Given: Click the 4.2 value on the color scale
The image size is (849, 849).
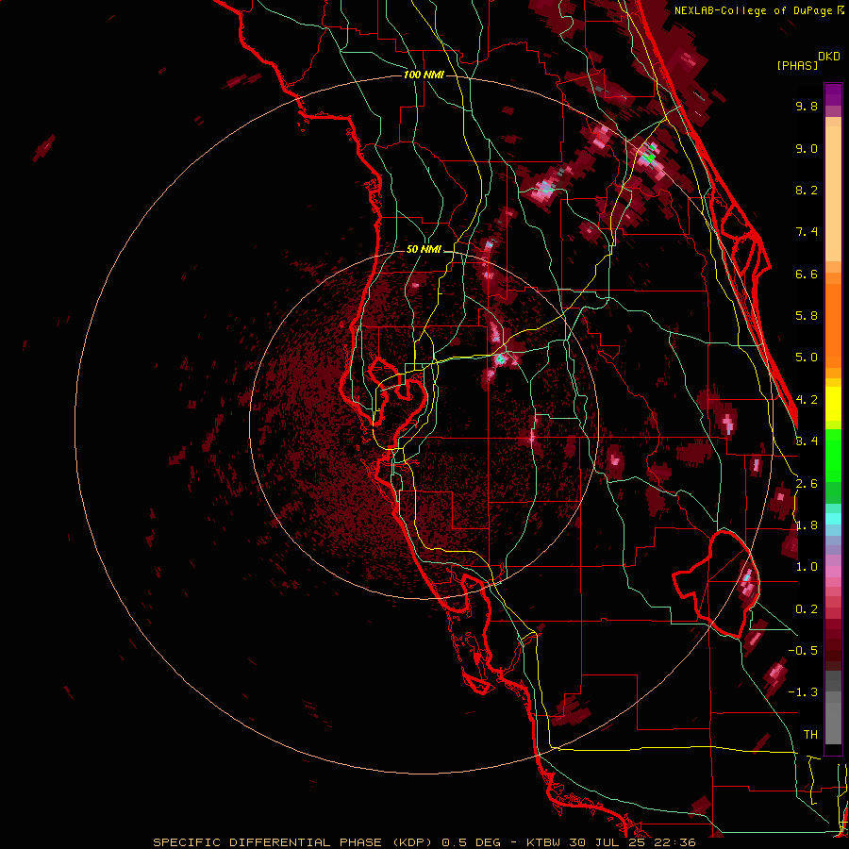Looking at the screenshot, I should click(807, 400).
